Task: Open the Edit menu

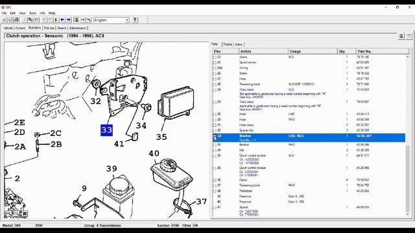Action: coord(12,13)
